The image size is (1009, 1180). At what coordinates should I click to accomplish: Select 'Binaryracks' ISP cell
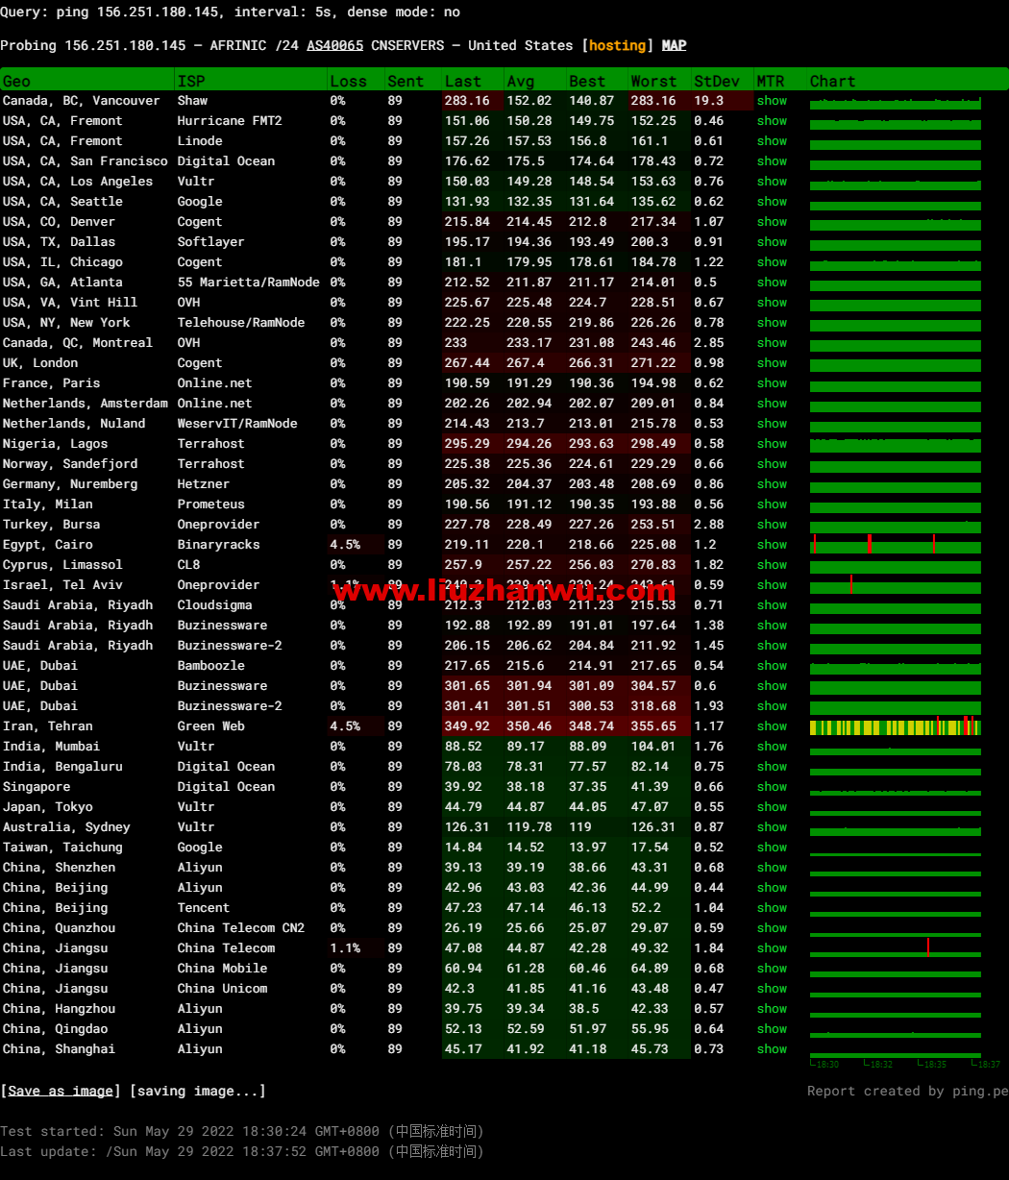click(219, 545)
